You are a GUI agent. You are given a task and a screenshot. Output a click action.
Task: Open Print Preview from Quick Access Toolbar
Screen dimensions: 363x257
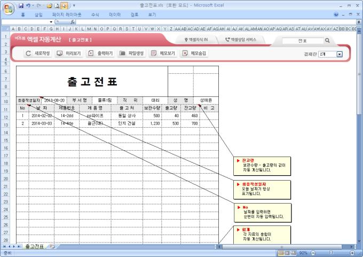click(x=57, y=5)
